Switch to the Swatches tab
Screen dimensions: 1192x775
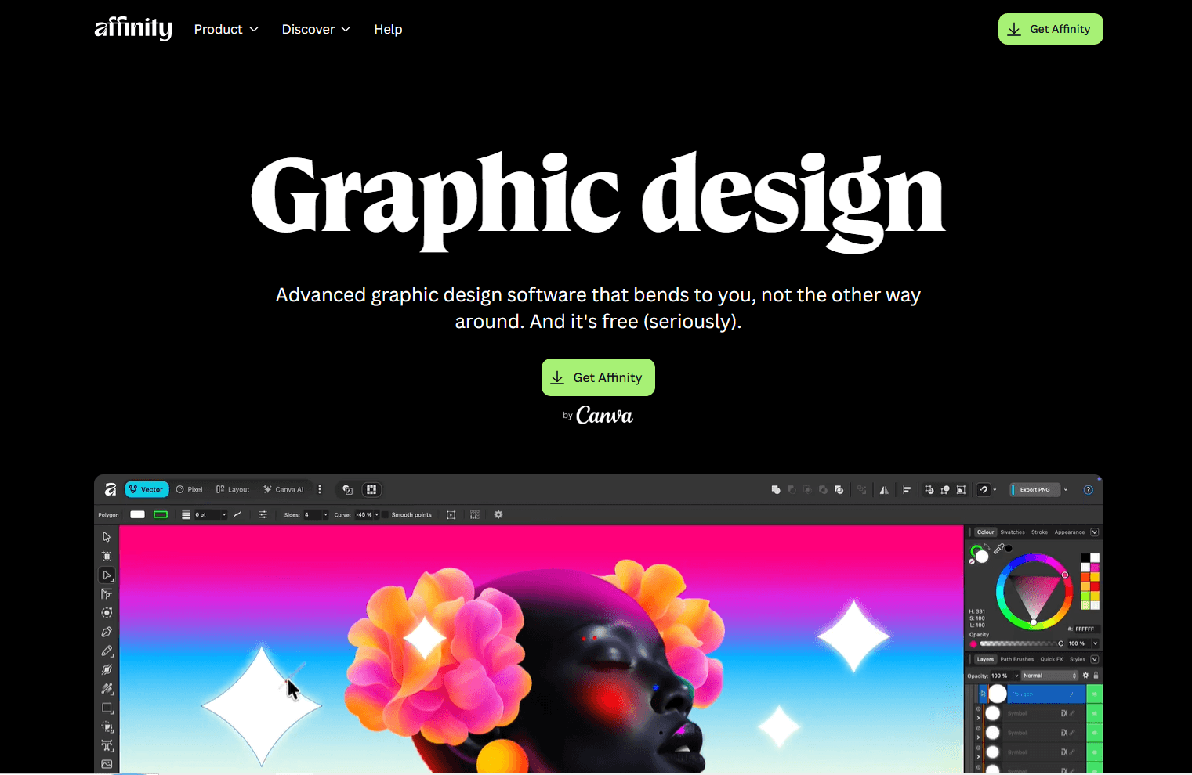point(1013,532)
